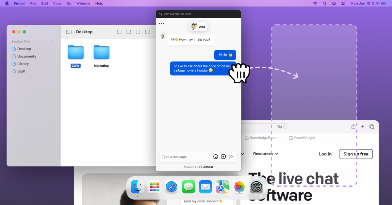Click the Mon Jun 10 9:41 AM clock
392x205 pixels.
pyautogui.click(x=368, y=4)
